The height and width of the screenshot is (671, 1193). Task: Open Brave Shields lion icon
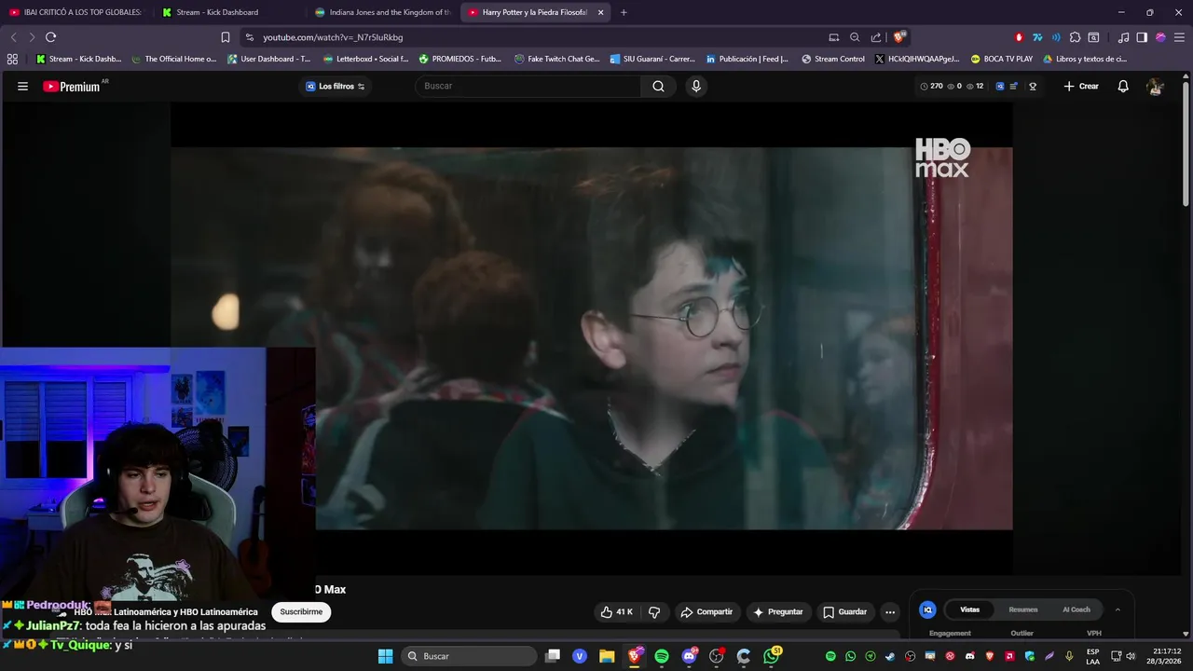[x=899, y=37]
